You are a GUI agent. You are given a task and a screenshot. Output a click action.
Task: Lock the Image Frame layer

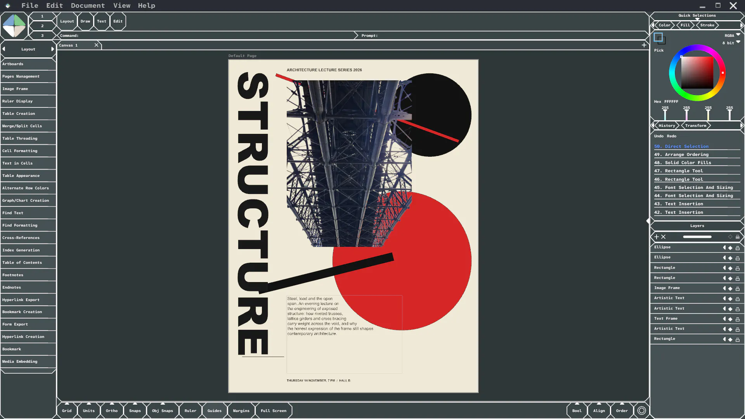tap(738, 288)
